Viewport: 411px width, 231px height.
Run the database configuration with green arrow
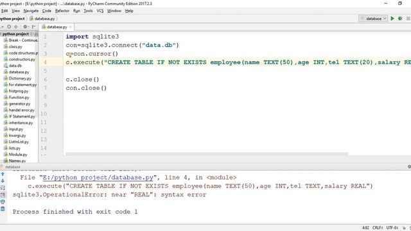click(x=392, y=19)
